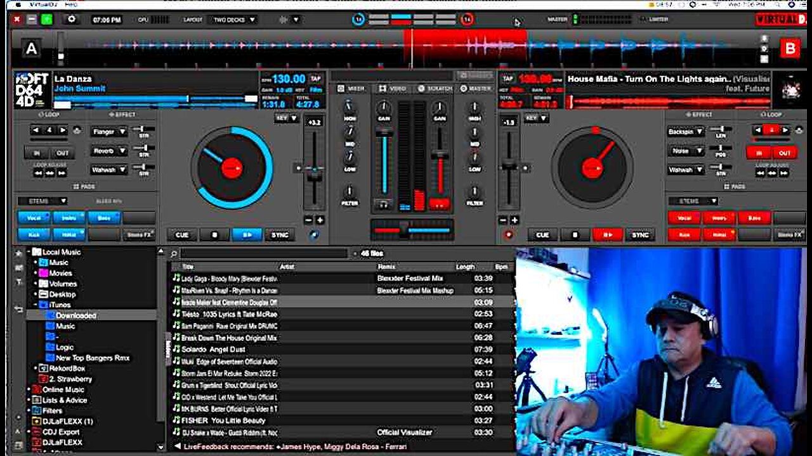The height and width of the screenshot is (456, 812).
Task: Toggle deck B Vocal stem pad
Action: click(684, 218)
